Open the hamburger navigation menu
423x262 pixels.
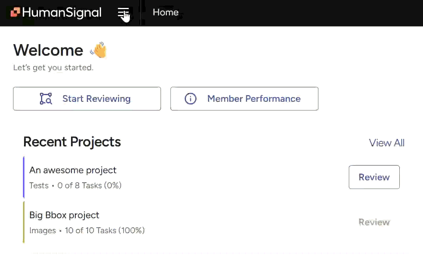click(x=123, y=13)
